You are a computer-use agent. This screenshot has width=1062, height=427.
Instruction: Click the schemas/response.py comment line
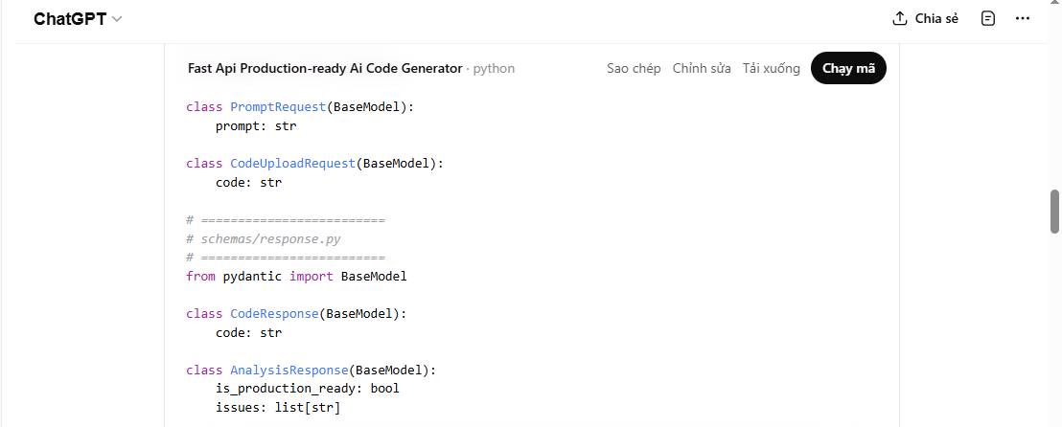point(270,238)
